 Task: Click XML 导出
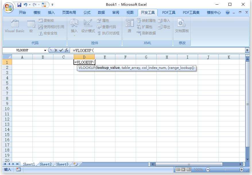[x=164, y=27]
